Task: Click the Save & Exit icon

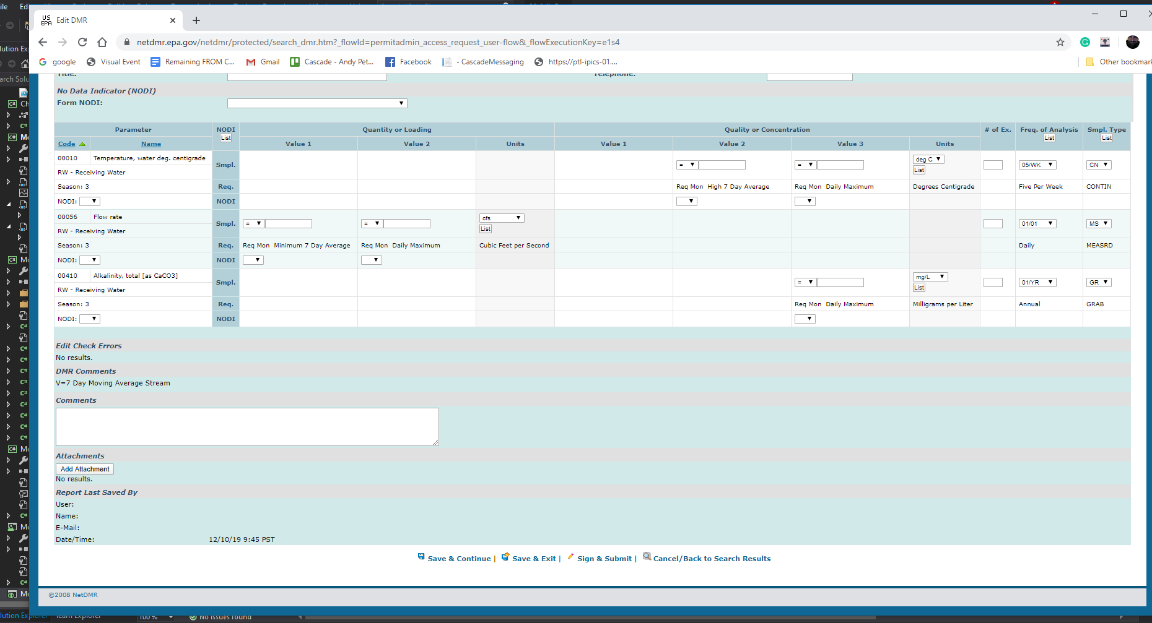Action: pyautogui.click(x=506, y=556)
